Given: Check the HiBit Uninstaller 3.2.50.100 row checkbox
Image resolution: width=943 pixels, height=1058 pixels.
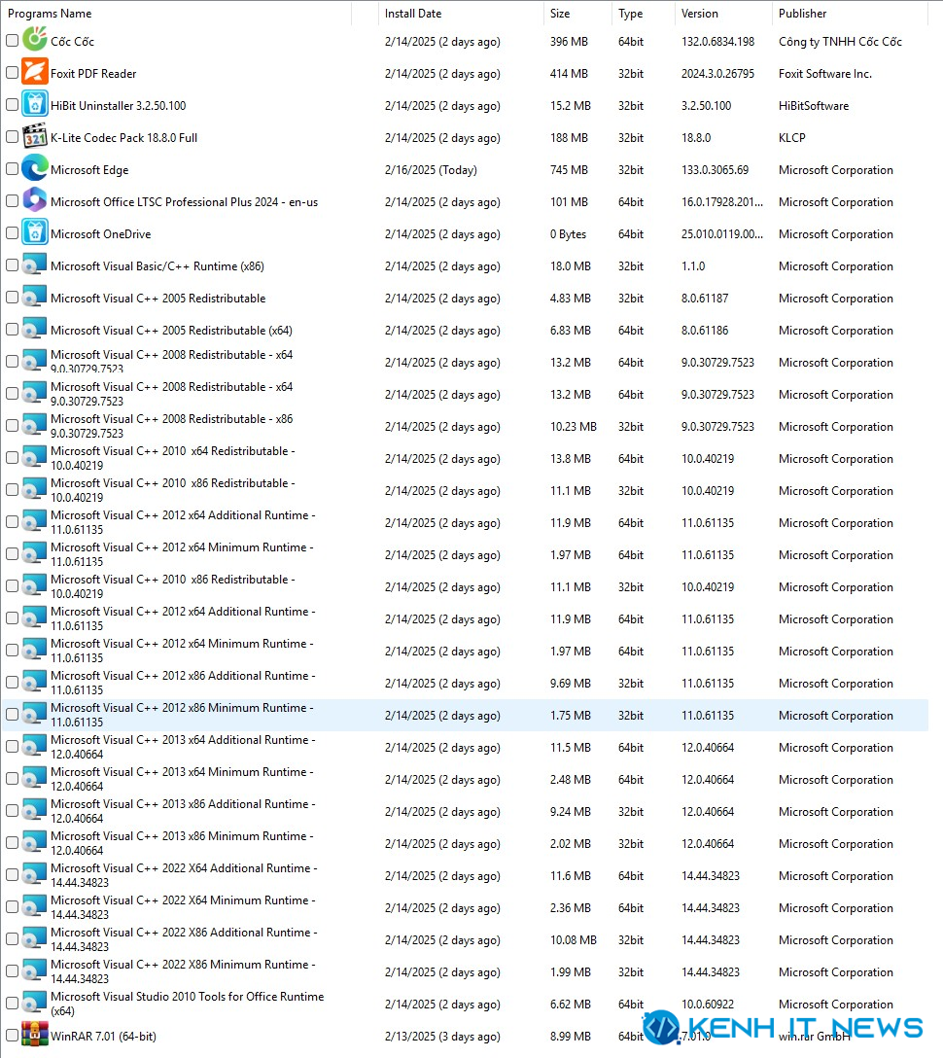Looking at the screenshot, I should [12, 105].
